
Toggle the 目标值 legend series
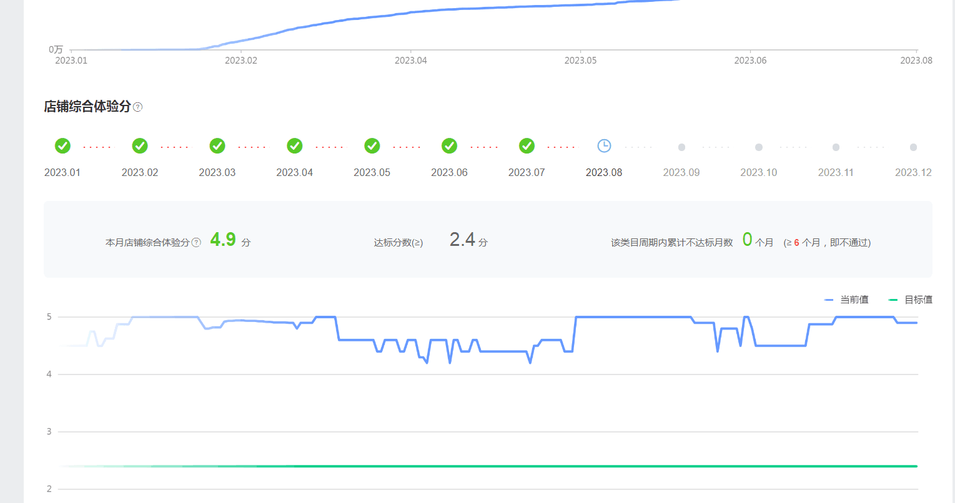911,300
